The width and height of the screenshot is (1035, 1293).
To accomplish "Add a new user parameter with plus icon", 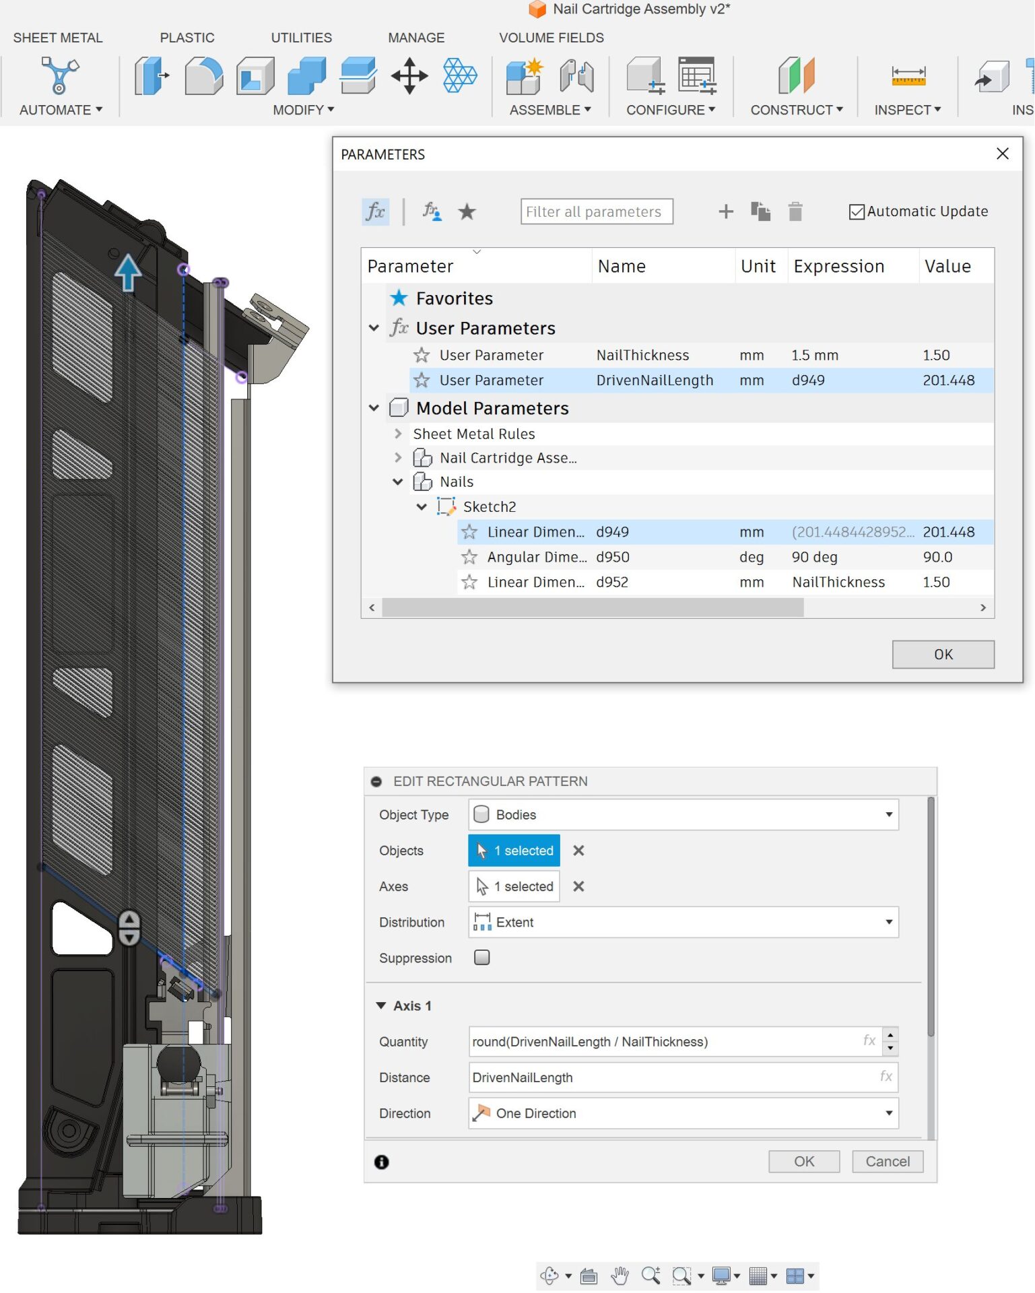I will coord(726,211).
